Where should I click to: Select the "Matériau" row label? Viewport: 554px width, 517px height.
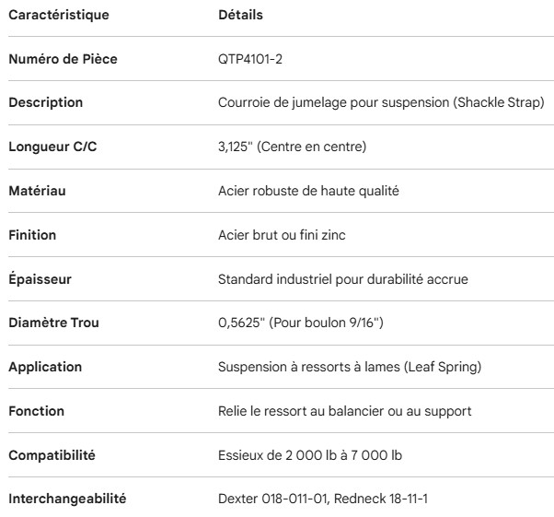(38, 191)
